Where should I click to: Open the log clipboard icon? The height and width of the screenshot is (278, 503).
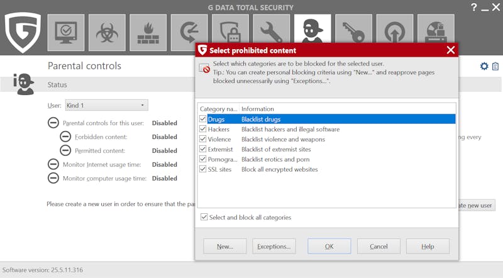pyautogui.click(x=495, y=66)
